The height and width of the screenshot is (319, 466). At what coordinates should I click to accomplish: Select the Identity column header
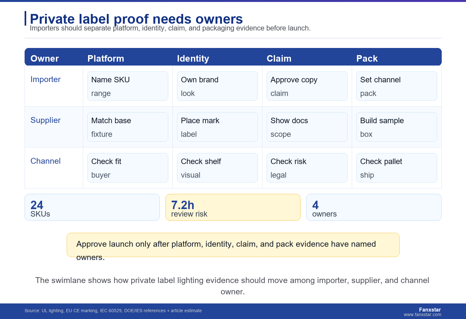tap(193, 58)
